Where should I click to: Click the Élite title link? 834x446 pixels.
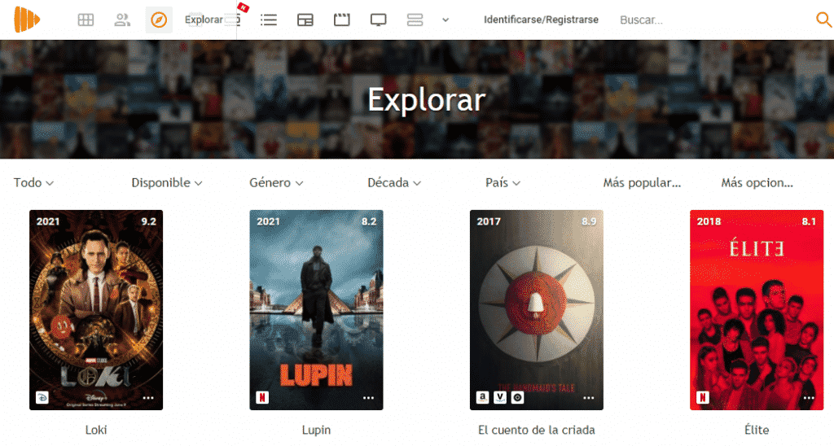pyautogui.click(x=757, y=430)
